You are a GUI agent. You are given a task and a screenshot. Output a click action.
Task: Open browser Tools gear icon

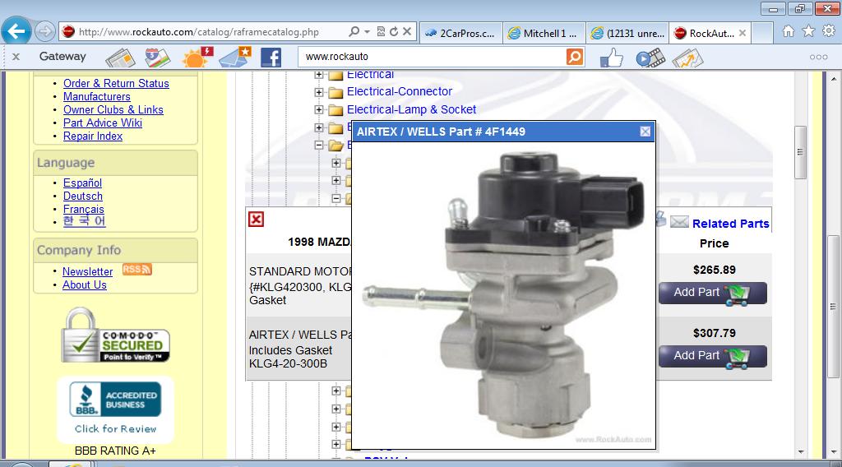click(829, 32)
